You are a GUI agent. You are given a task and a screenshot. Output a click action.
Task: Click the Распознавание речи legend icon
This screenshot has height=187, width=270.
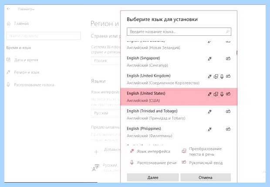[x=132, y=162]
